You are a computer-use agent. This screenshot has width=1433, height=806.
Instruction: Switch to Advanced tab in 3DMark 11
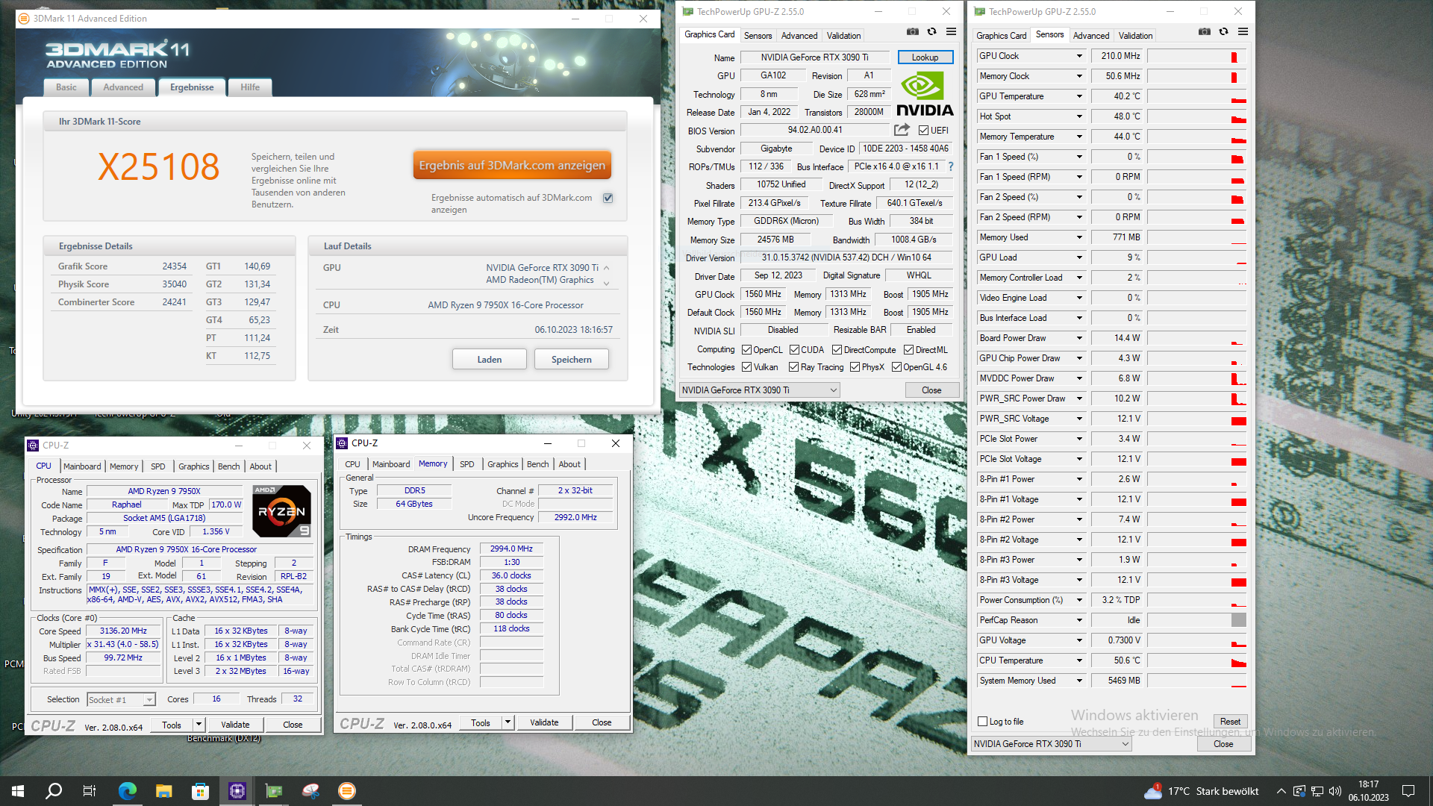123,87
